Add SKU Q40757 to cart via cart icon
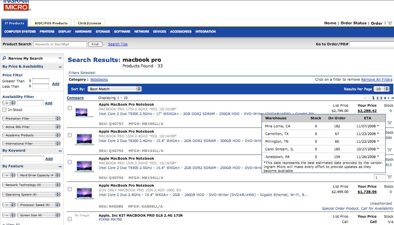The image size is (394, 225). pyautogui.click(x=389, y=123)
